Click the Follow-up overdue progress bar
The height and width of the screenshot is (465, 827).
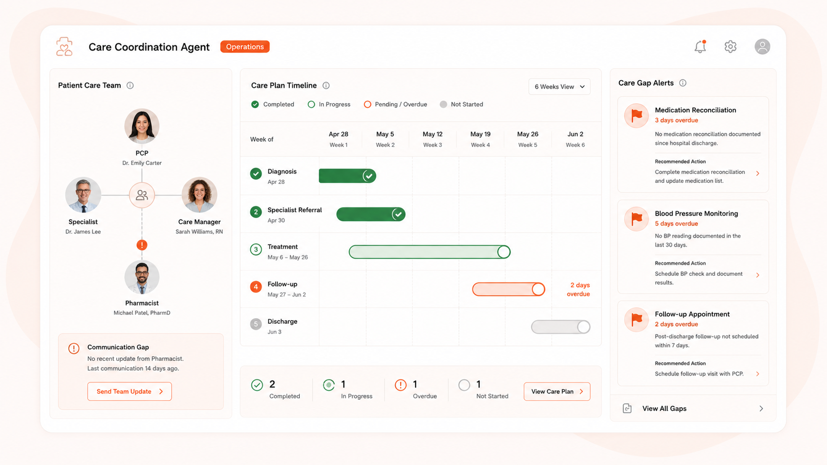pos(508,289)
